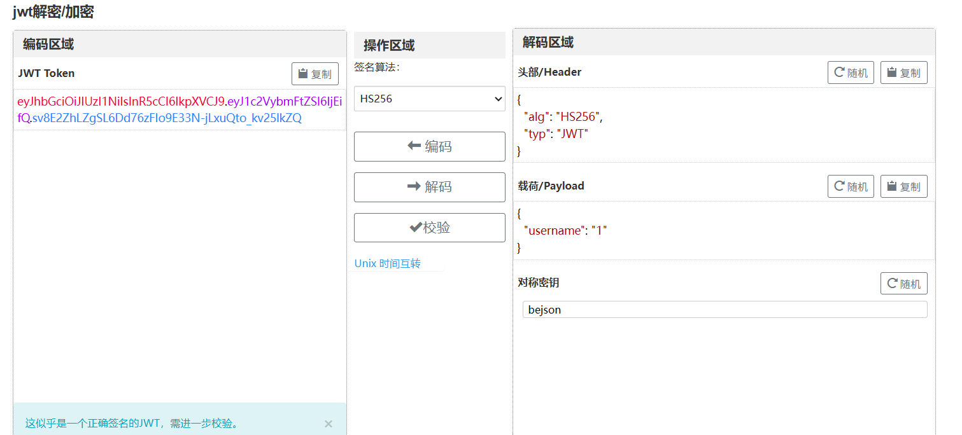Open the HS256 signature algorithm dropdown
Screen dimensions: 962x435
pyautogui.click(x=429, y=99)
